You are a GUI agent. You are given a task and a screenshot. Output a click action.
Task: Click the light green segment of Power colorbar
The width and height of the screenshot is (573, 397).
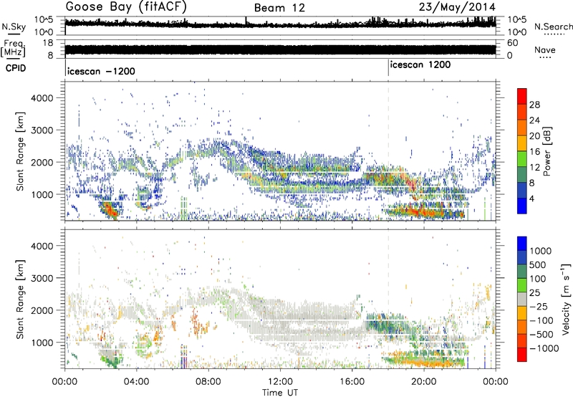(x=522, y=158)
